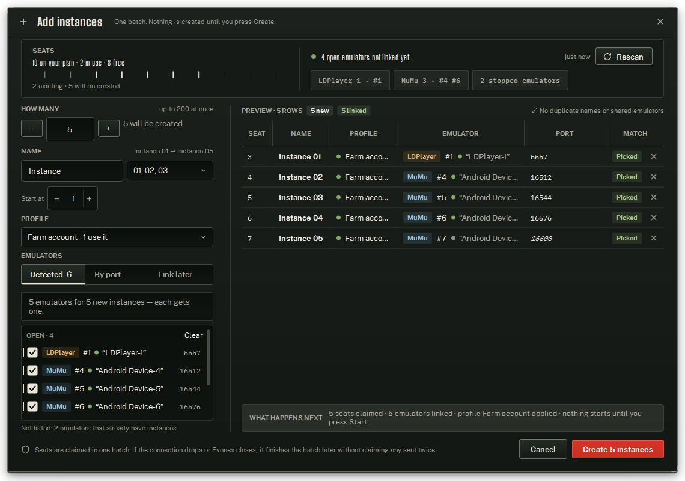Click the MuMu tag in Instance 05 row
Viewport: 685px width, 481px height.
click(x=417, y=238)
